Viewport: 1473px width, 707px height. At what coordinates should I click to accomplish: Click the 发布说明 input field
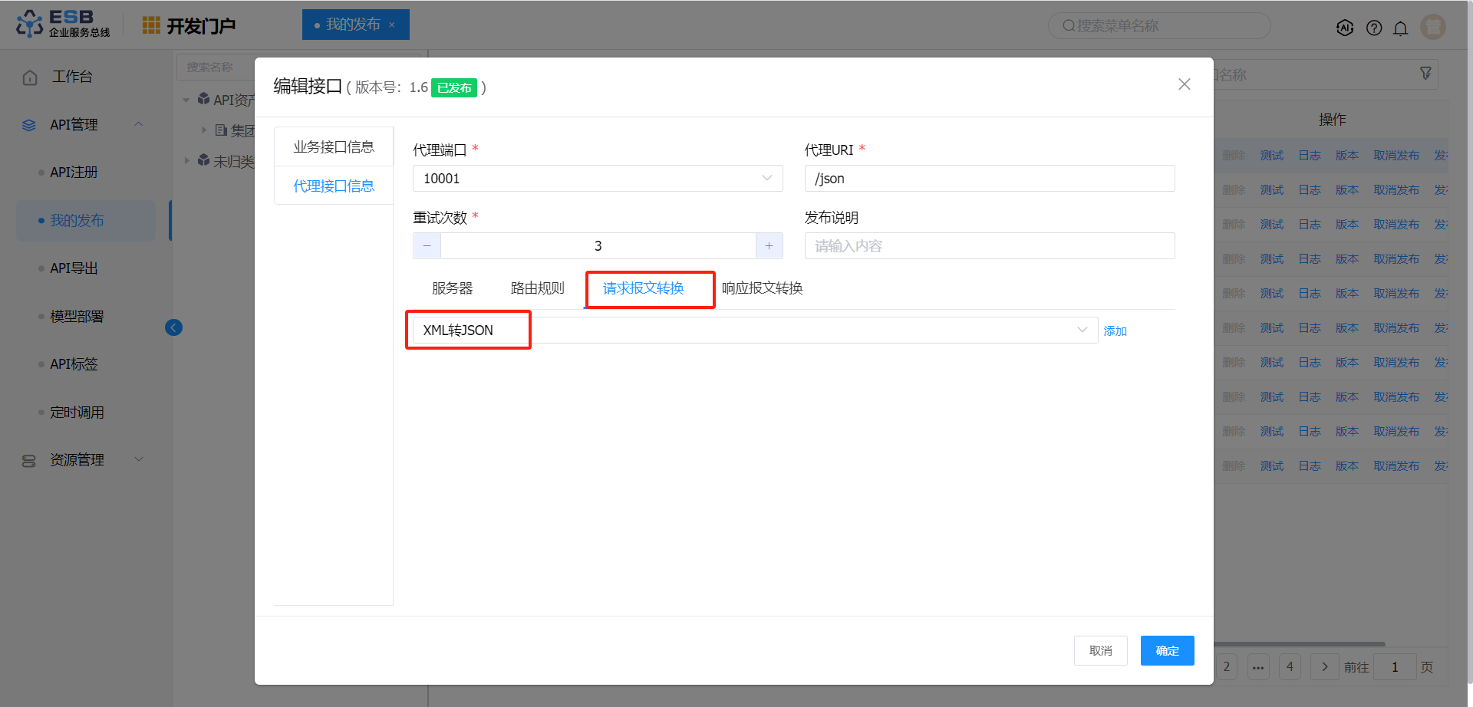click(x=989, y=246)
